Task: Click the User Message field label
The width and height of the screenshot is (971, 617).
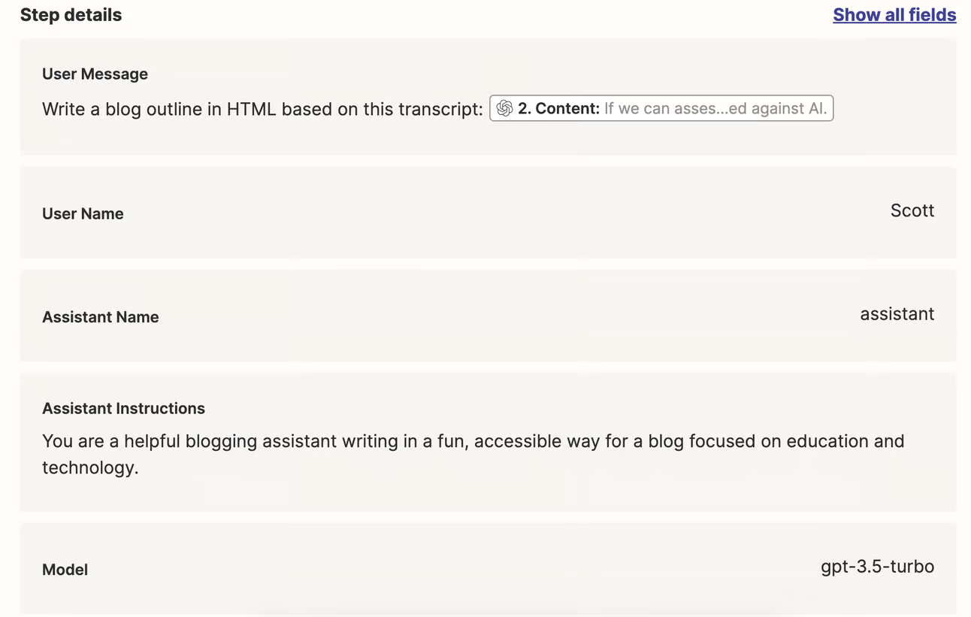Action: point(95,74)
